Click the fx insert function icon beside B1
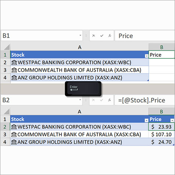 point(110,36)
